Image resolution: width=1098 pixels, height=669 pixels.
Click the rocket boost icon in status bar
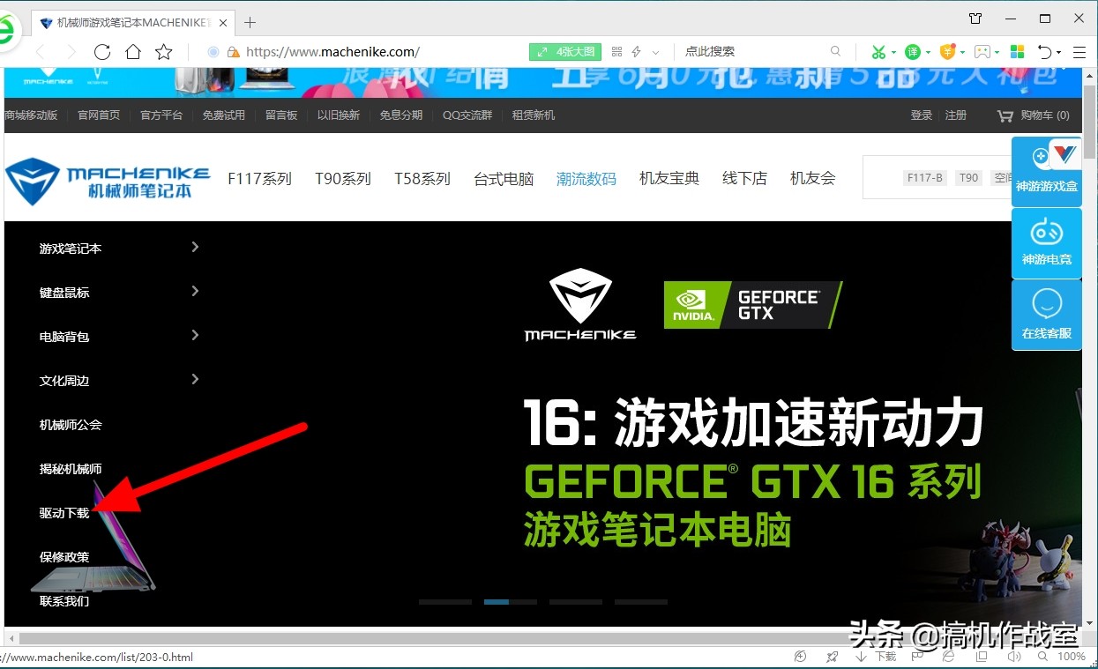(x=833, y=657)
